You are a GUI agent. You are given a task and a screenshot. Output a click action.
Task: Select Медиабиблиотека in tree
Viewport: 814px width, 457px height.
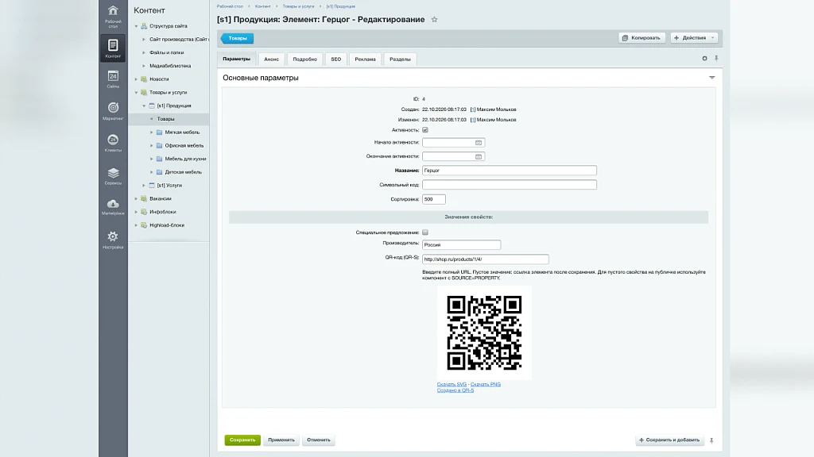click(x=170, y=66)
